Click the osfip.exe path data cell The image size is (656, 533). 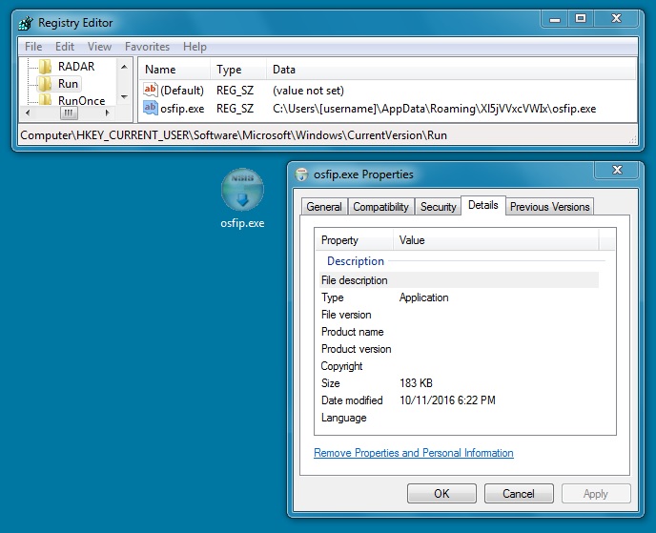coord(434,109)
